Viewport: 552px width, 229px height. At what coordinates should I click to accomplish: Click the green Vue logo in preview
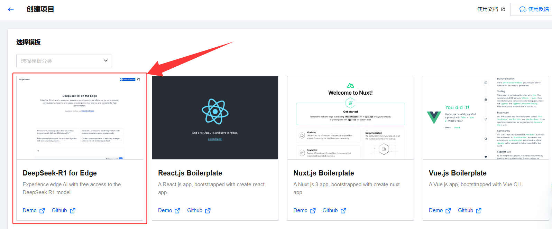tap(434, 117)
